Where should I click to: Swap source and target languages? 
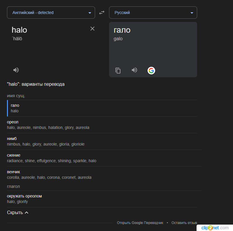[102, 13]
